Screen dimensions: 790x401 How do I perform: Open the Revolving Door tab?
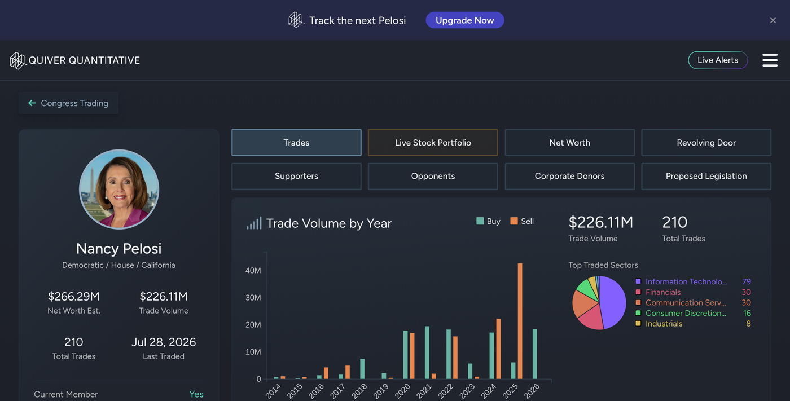tap(706, 143)
